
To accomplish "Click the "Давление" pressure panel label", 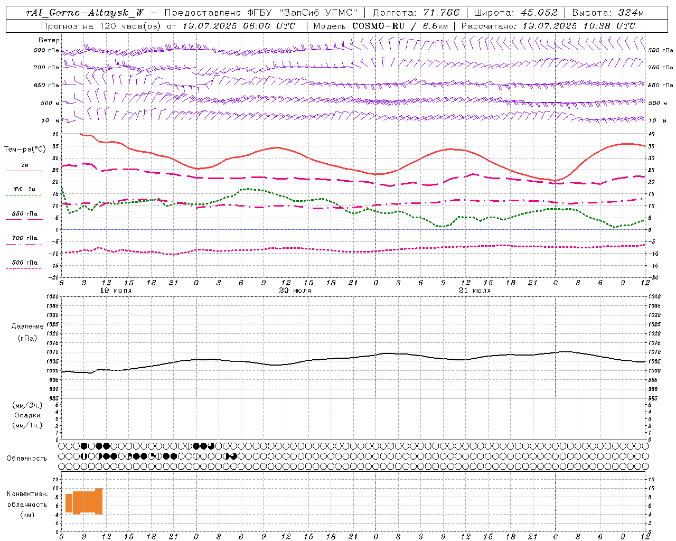I will coord(27,327).
